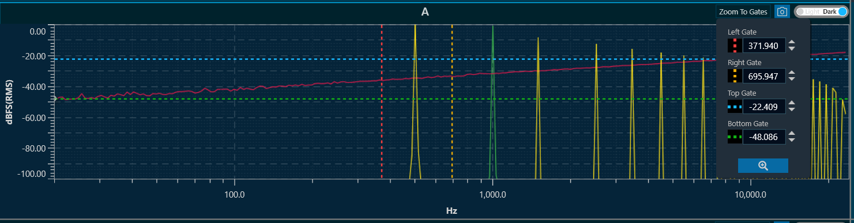Edit the Top Gate value -22.409
Screen dimensions: 854x223
pos(763,107)
